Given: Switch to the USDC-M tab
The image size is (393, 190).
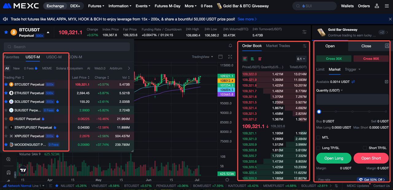Looking at the screenshot, I should coord(54,57).
